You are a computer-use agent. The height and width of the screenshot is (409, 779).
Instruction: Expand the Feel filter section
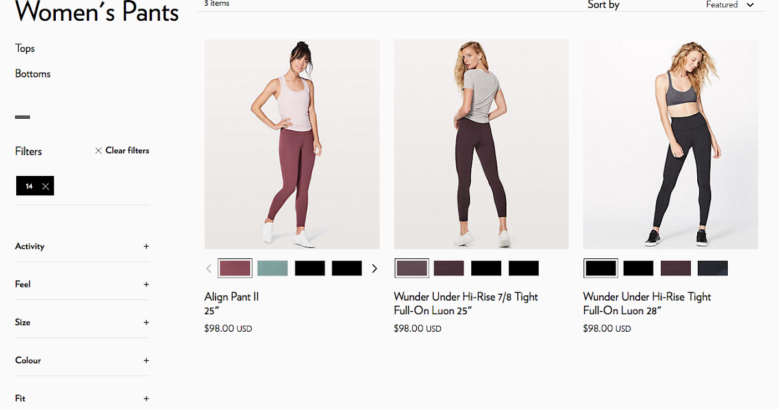tap(146, 284)
